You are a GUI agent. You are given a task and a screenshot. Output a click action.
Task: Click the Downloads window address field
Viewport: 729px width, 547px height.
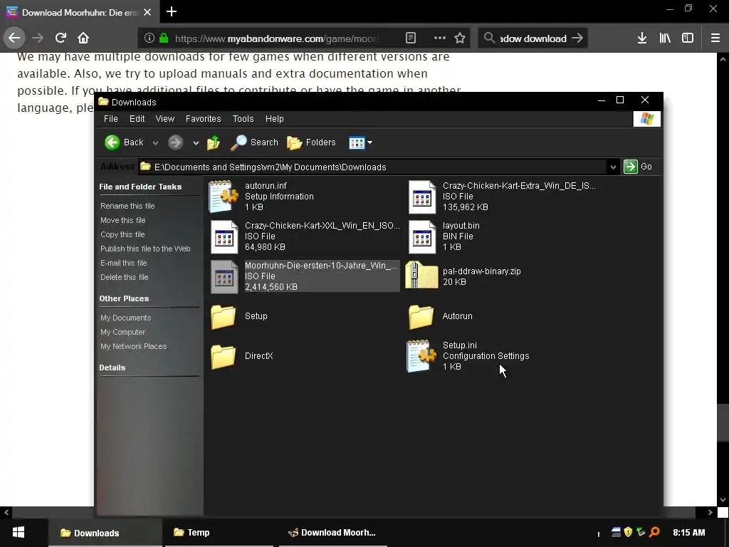[373, 167]
